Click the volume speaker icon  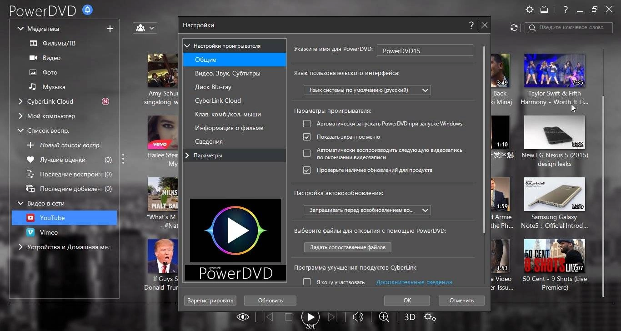(358, 317)
